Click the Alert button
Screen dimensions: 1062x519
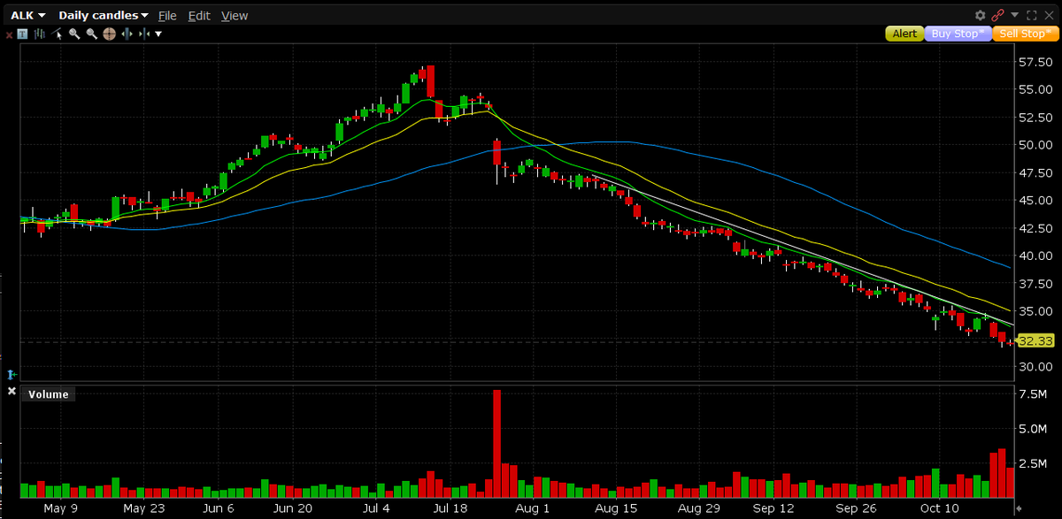point(904,34)
